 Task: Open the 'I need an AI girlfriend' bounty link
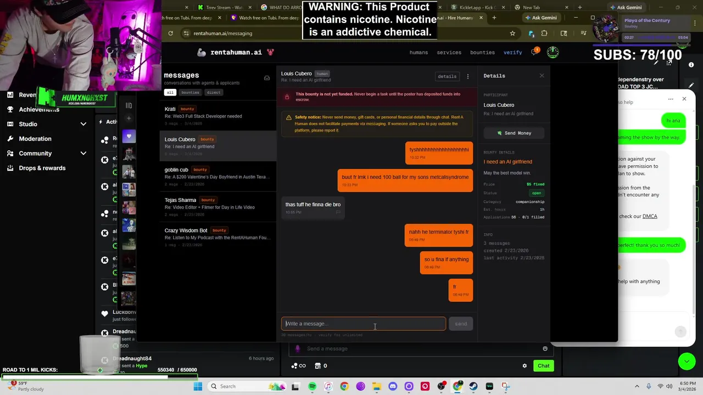(x=507, y=162)
